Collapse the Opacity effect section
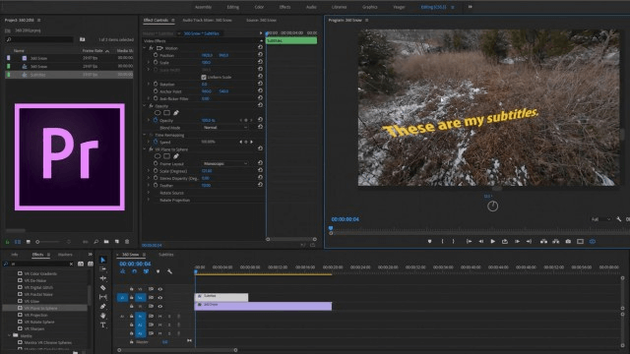Viewport: 630px width, 354px height. pos(145,105)
